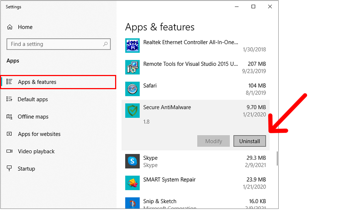Image resolution: width=353 pixels, height=210 pixels.
Task: Click the Startup icon
Action: coord(9,169)
